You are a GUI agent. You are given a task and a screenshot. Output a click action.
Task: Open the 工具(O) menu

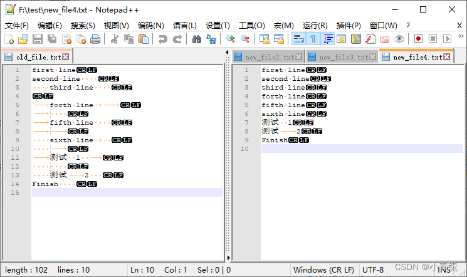coord(251,26)
